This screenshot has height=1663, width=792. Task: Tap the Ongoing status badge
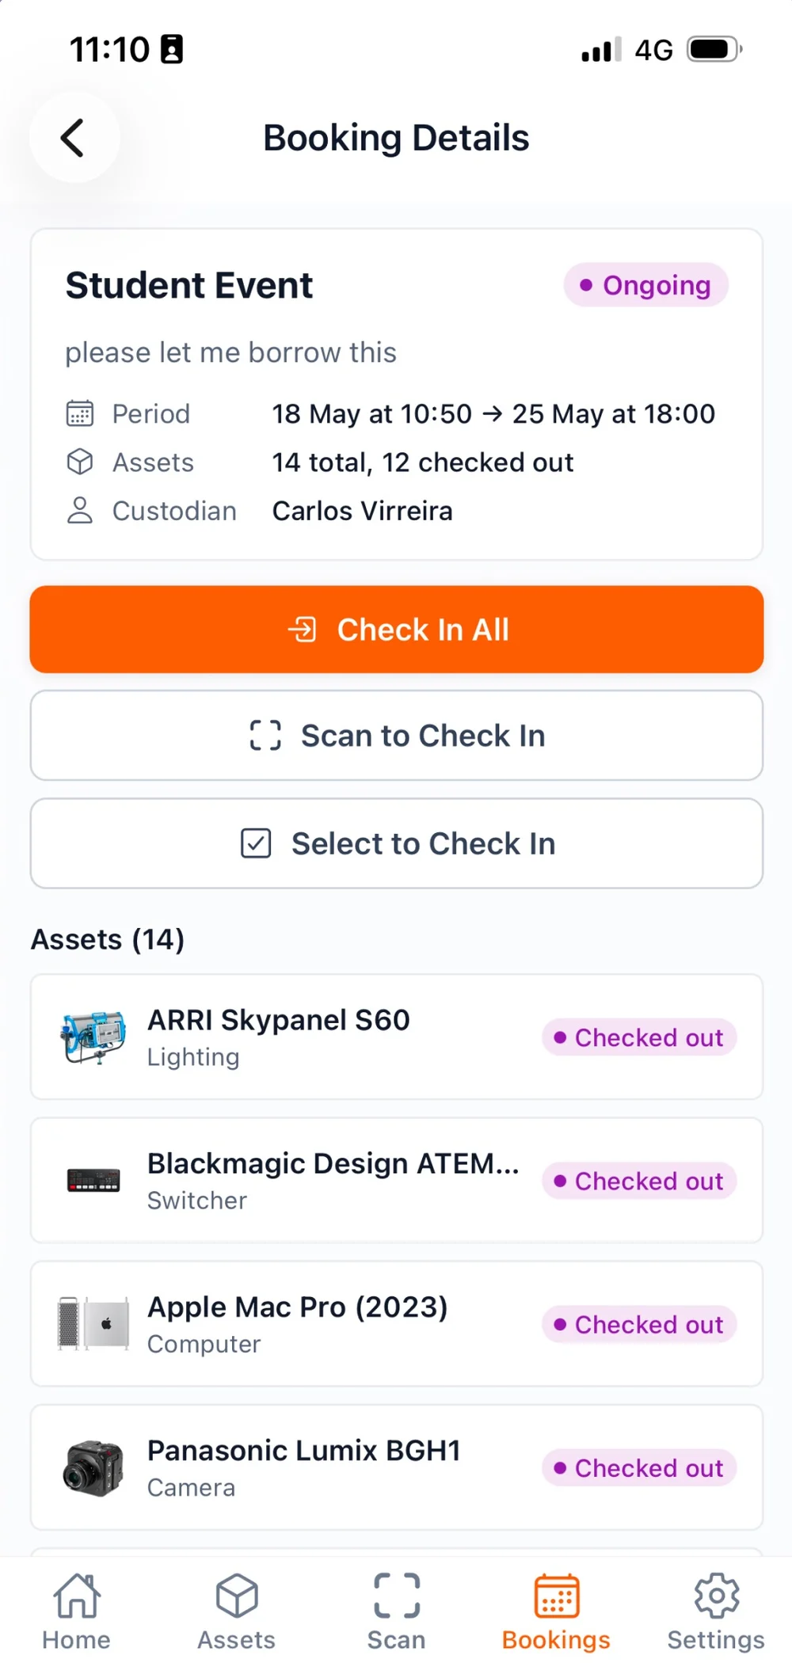[x=645, y=285]
